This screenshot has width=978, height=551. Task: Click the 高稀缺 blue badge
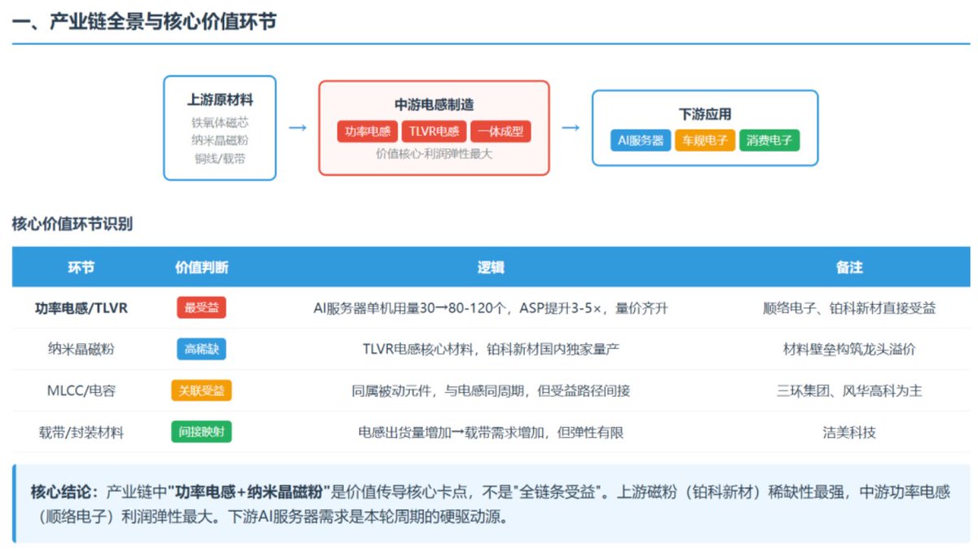point(201,349)
